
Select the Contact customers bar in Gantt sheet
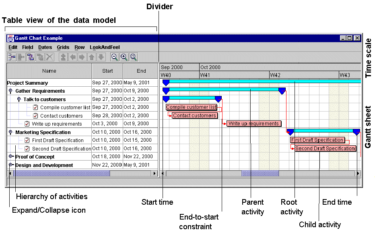[x=195, y=116]
